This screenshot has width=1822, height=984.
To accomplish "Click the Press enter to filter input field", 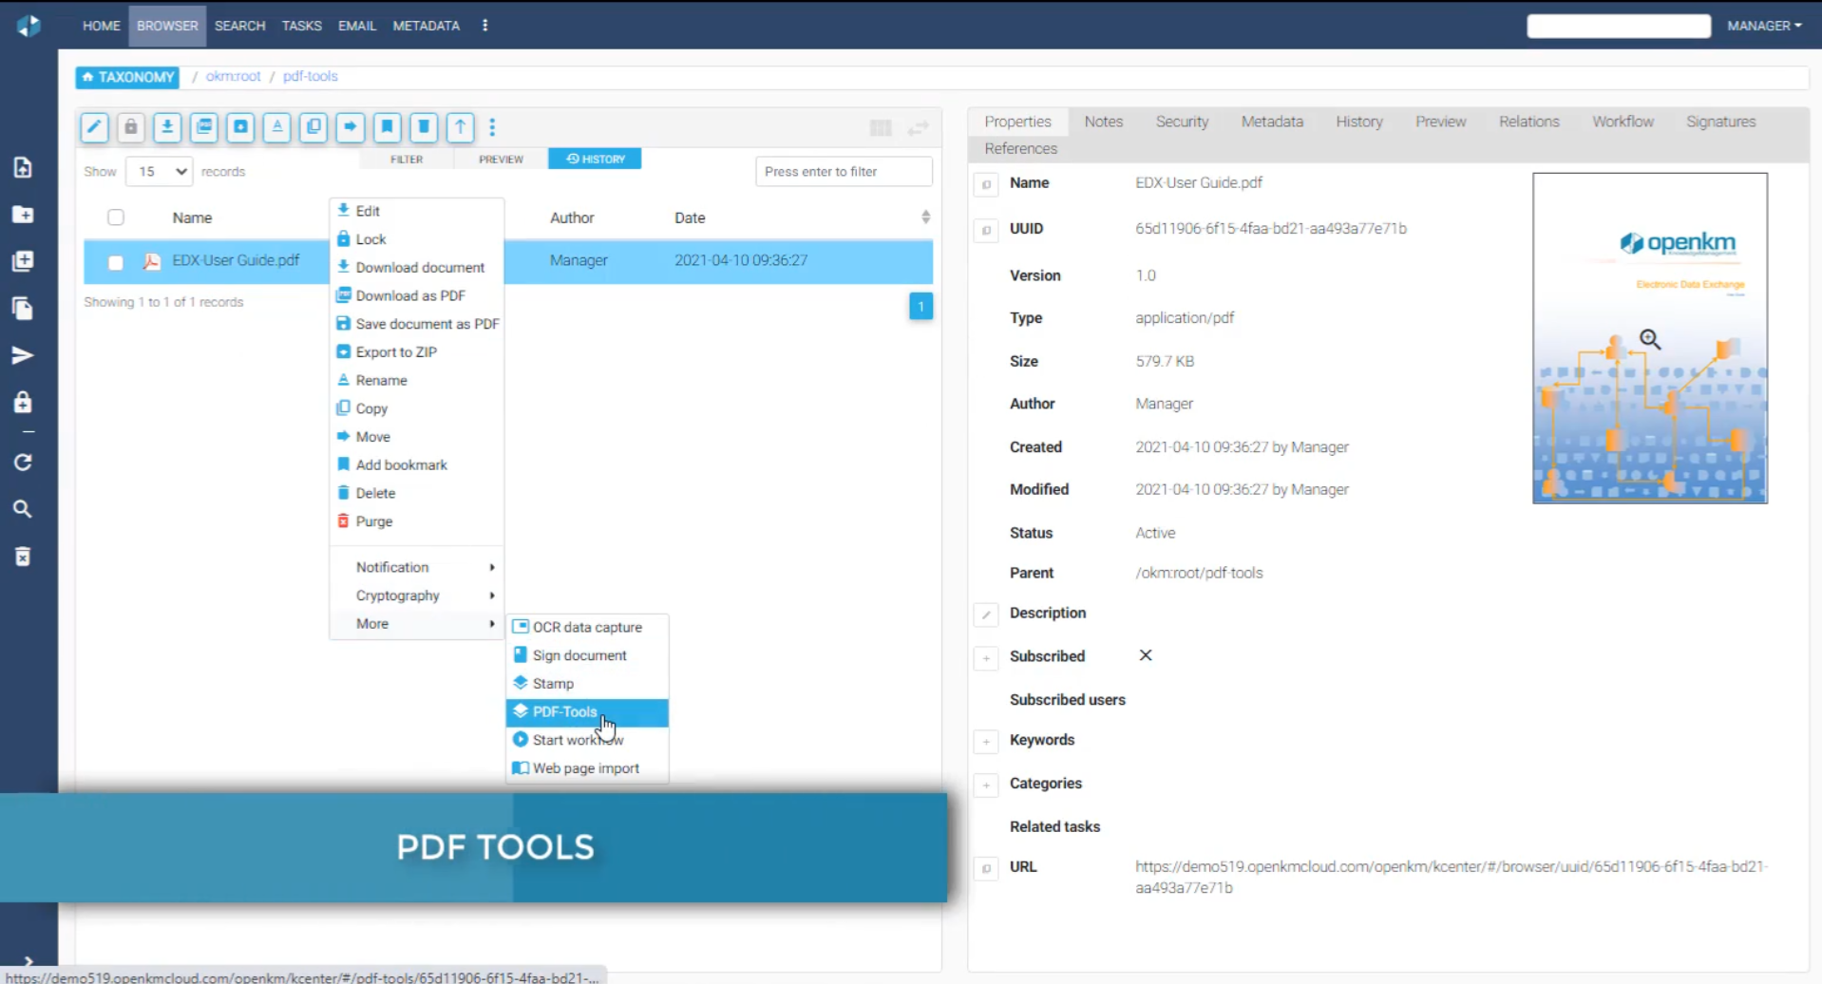I will coord(844,171).
